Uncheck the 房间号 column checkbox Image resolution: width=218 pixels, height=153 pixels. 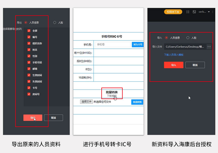coord(29,94)
